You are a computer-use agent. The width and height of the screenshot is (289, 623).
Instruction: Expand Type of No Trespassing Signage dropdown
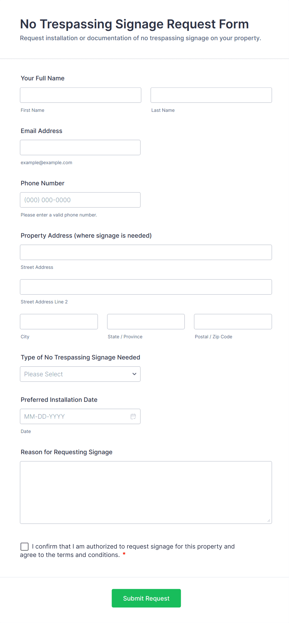[x=80, y=374]
